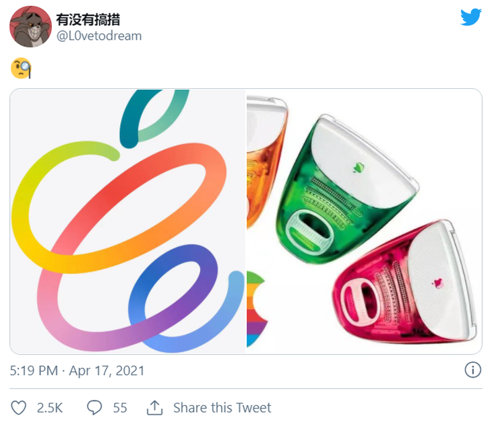Click Share this Tweet text

(x=222, y=408)
